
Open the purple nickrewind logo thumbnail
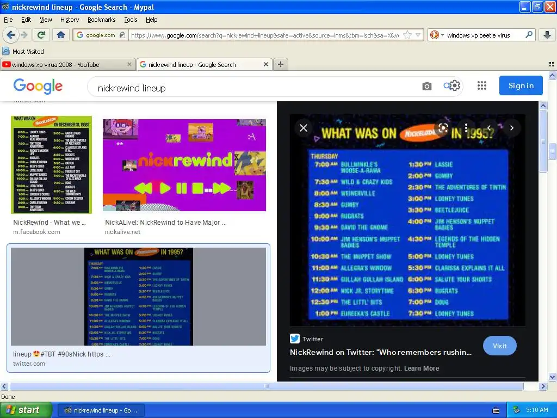(184, 165)
